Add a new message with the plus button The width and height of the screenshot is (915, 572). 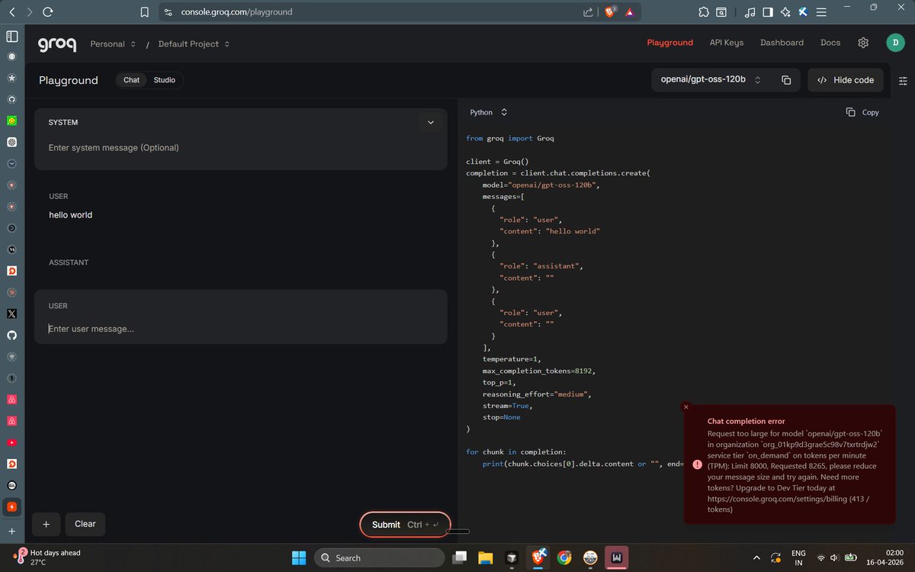47,524
